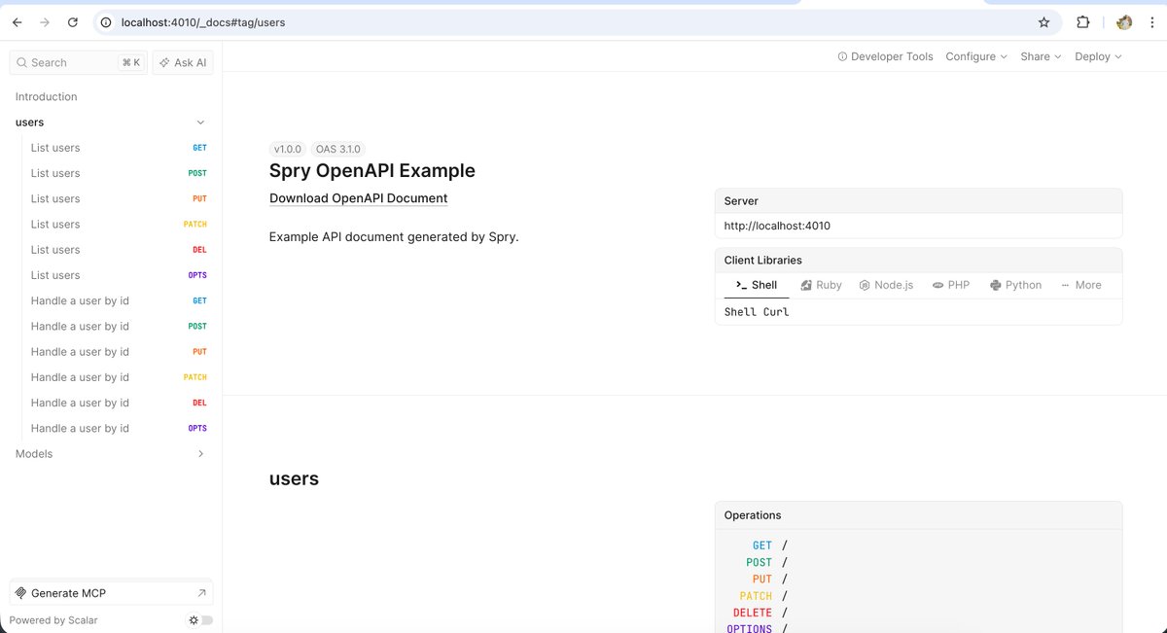Open the browser extensions puzzle icon
The height and width of the screenshot is (633, 1167).
point(1082,21)
